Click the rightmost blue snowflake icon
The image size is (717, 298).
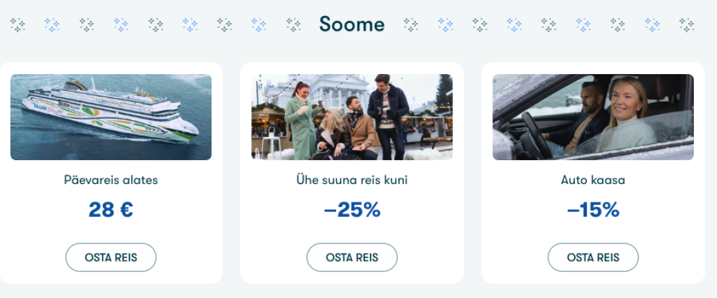[652, 25]
